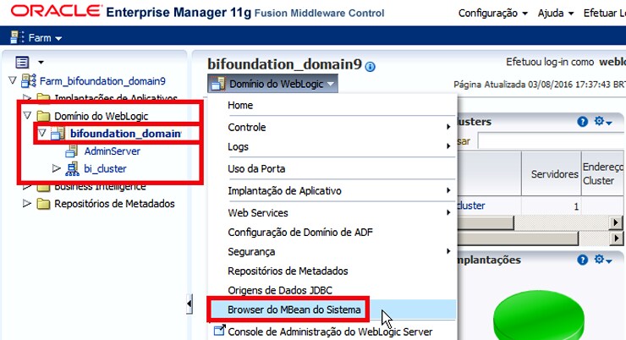Open Console de Administração do WebLogic Server
This screenshot has height=340, width=626.
tap(332, 332)
